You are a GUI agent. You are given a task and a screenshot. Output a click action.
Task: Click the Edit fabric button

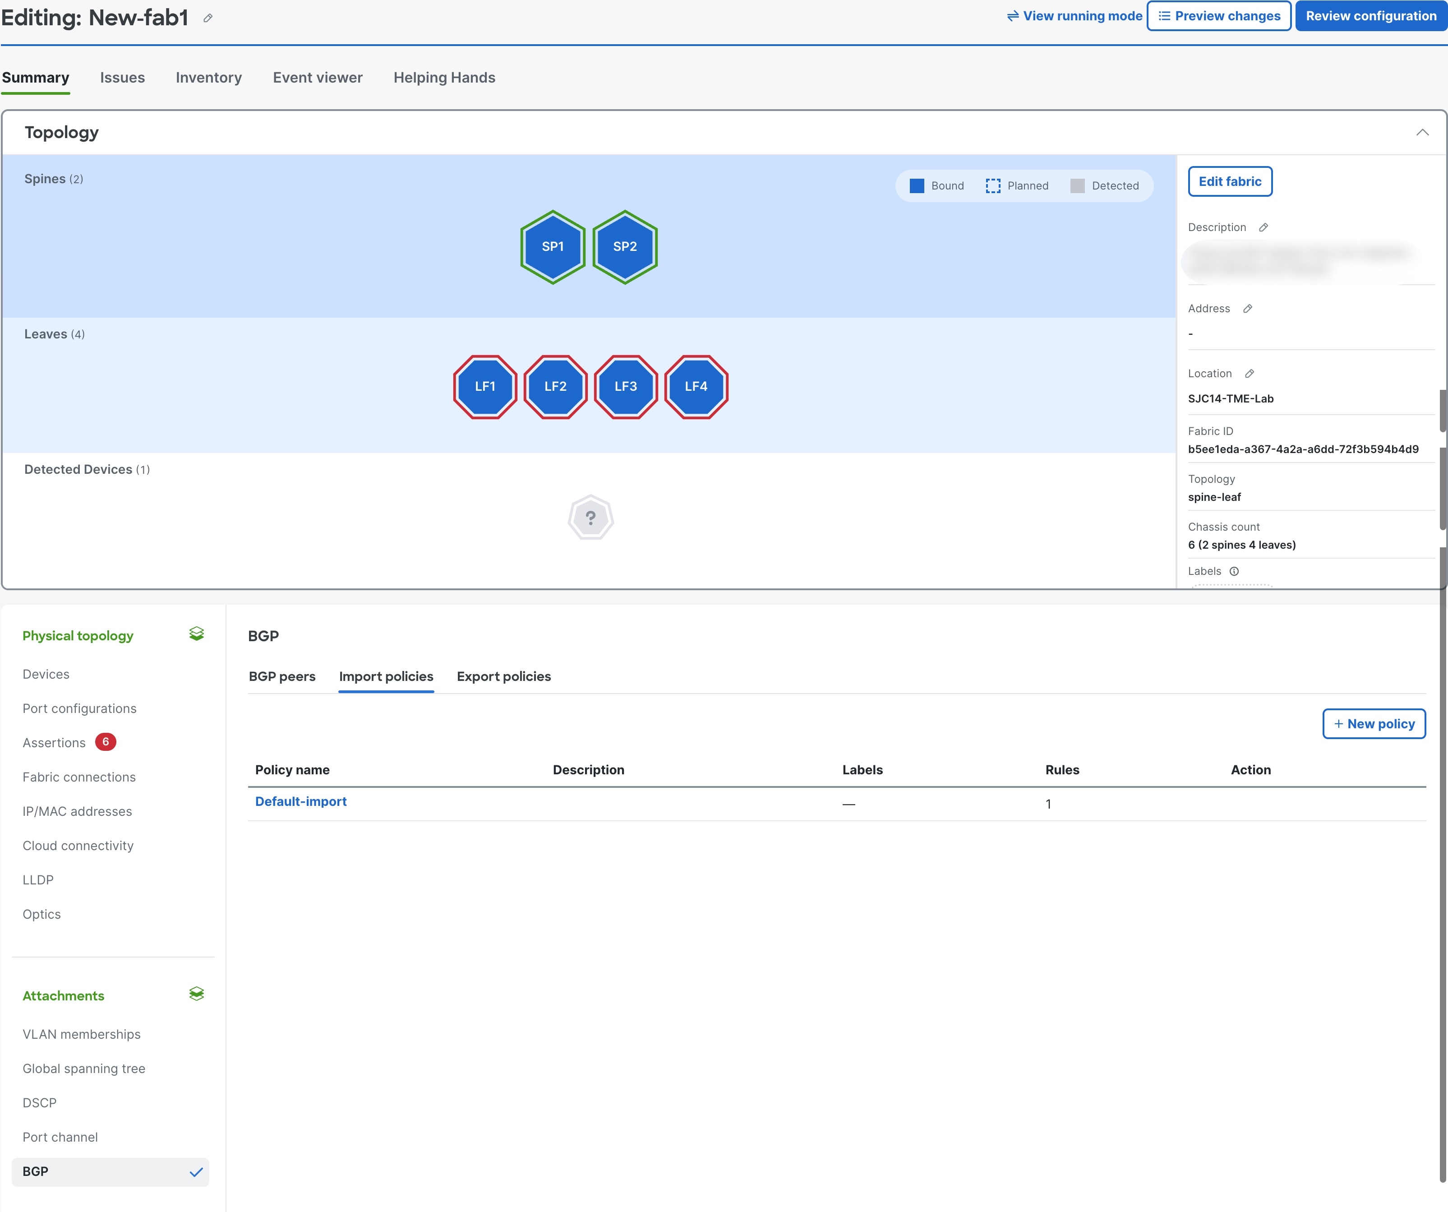(x=1229, y=181)
